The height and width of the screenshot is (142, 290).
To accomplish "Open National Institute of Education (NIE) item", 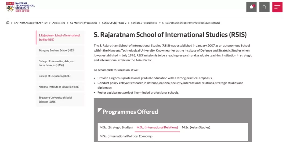I will point(60,87).
